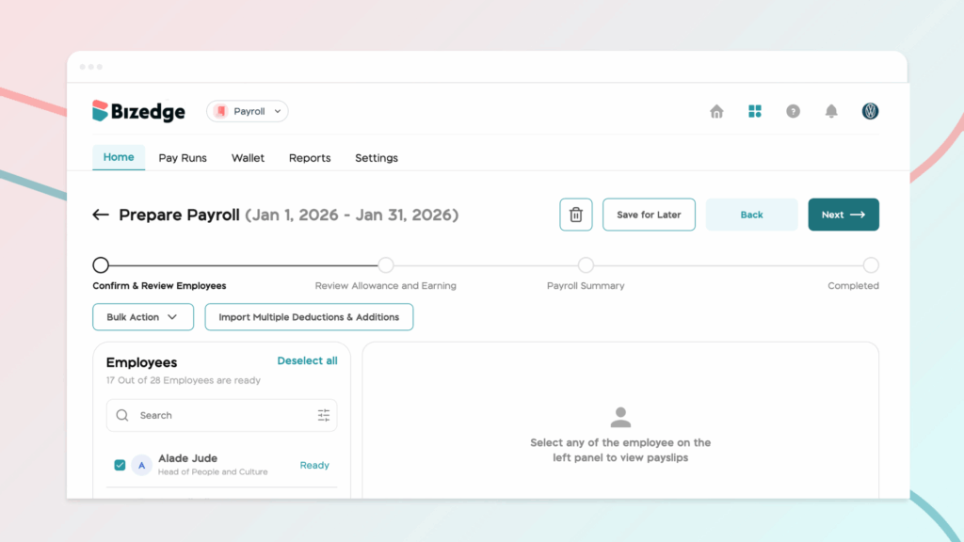Uncheck Alade Jude's checkbox
Image resolution: width=964 pixels, height=542 pixels.
[x=120, y=465]
